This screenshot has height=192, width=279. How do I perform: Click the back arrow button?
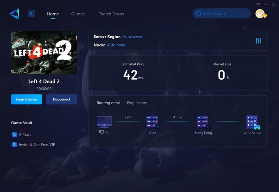[31, 14]
